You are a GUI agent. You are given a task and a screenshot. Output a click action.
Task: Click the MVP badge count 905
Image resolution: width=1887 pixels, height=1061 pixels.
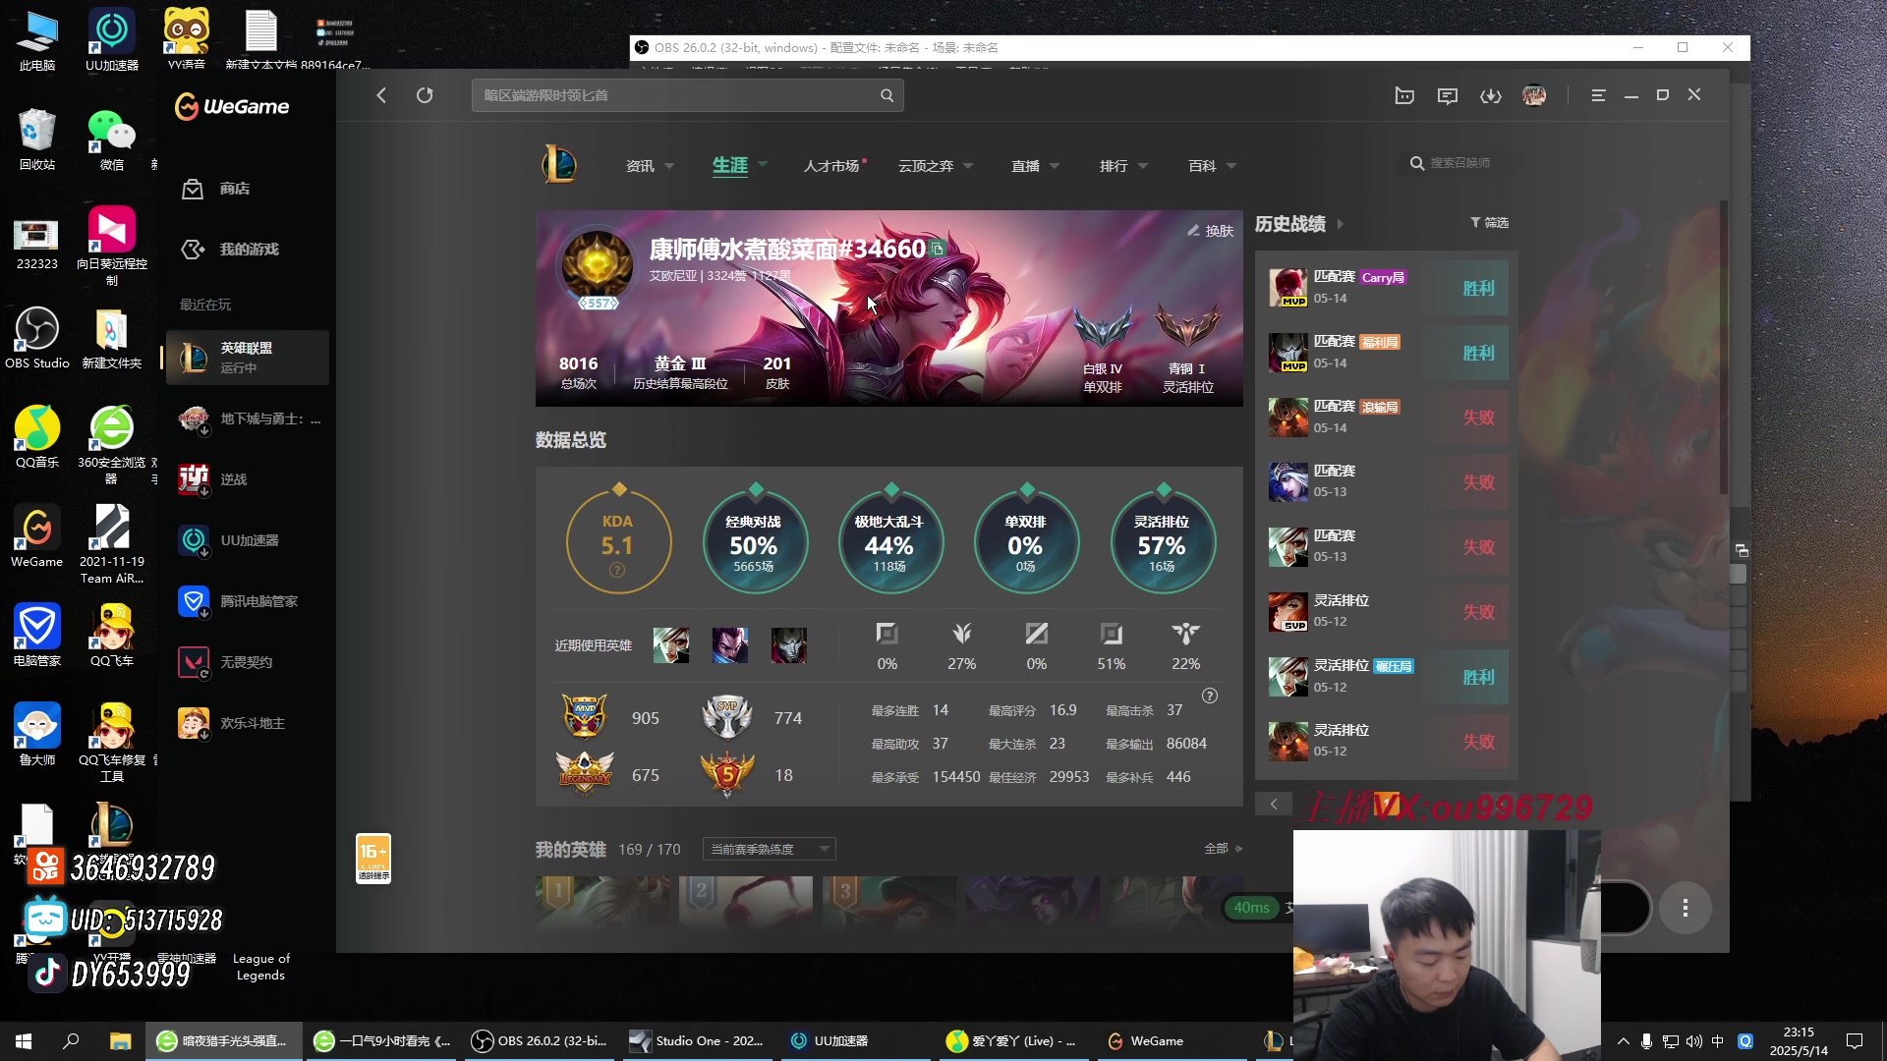click(x=646, y=718)
